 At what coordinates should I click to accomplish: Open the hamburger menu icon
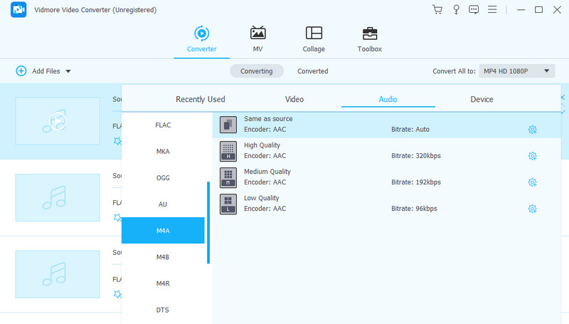[x=493, y=10]
